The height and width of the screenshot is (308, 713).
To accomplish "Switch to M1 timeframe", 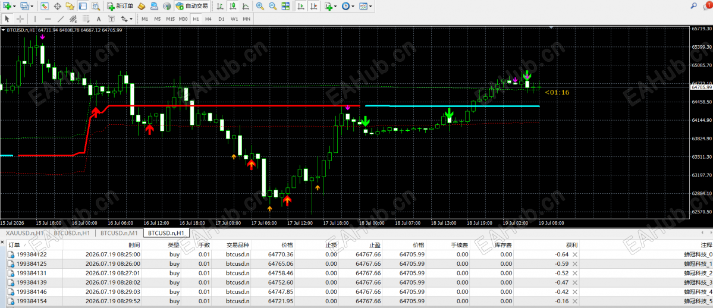I will pyautogui.click(x=145, y=19).
